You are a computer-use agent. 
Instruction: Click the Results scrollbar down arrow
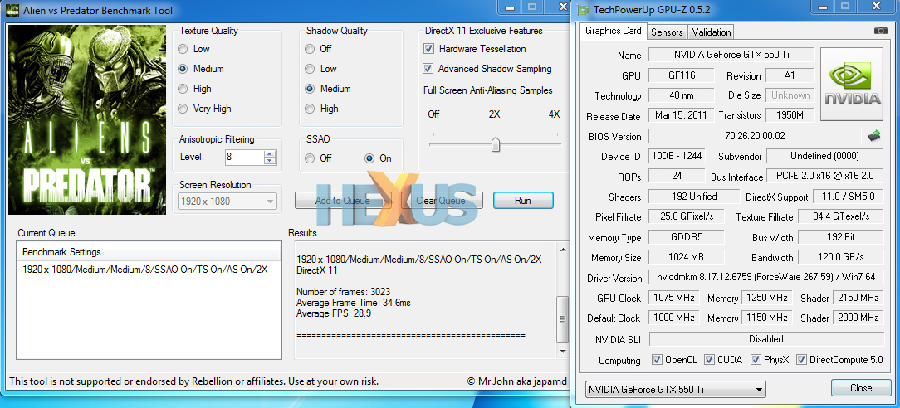(x=563, y=351)
